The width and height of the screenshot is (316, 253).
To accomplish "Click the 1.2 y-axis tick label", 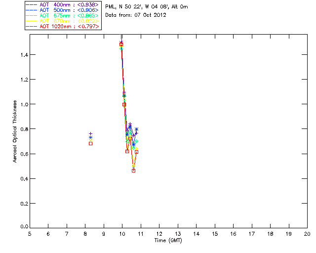I will 24,80.
